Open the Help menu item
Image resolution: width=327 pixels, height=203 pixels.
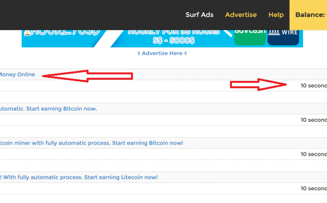pyautogui.click(x=276, y=15)
